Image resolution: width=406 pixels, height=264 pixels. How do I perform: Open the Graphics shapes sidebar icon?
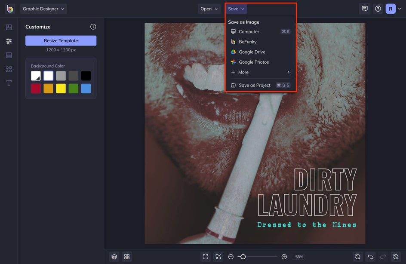[9, 69]
